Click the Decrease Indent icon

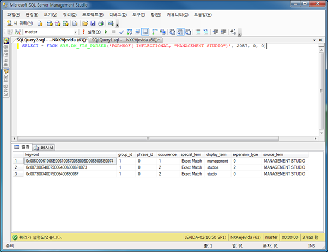click(x=215, y=32)
